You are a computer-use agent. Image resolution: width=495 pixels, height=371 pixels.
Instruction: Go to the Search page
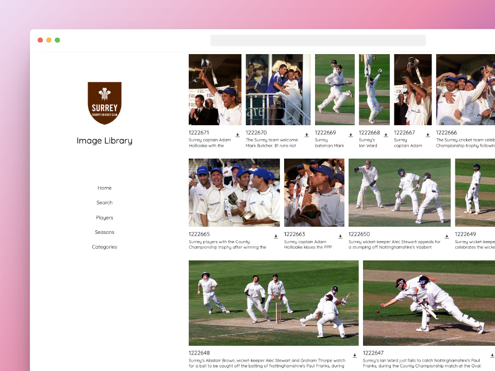[x=105, y=203]
